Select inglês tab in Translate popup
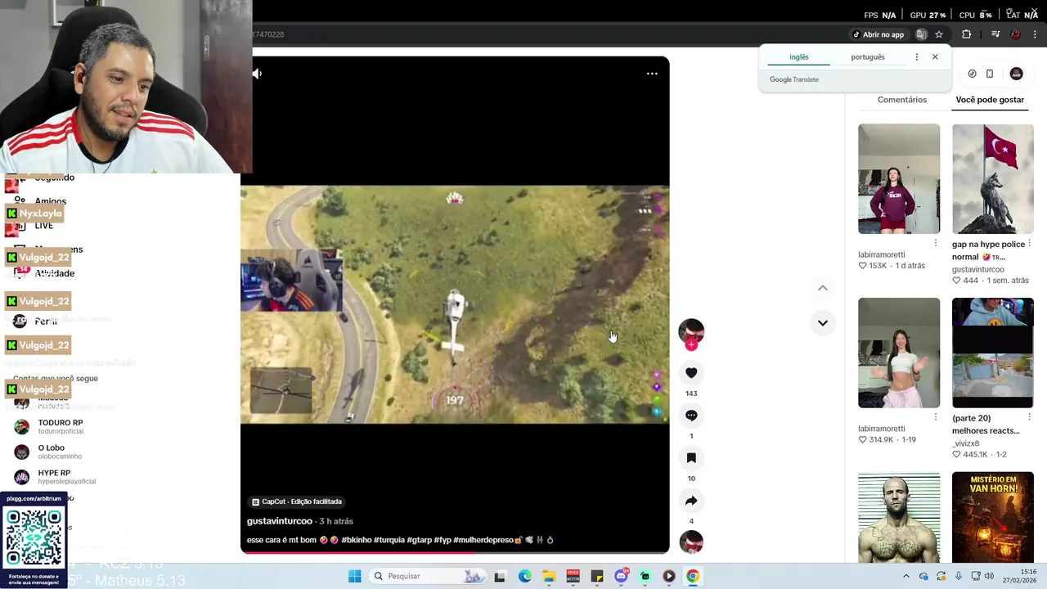 (798, 57)
